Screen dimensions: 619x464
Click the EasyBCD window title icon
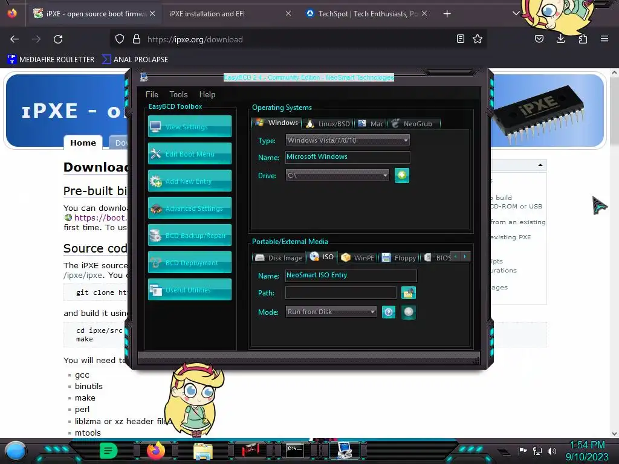coord(144,77)
